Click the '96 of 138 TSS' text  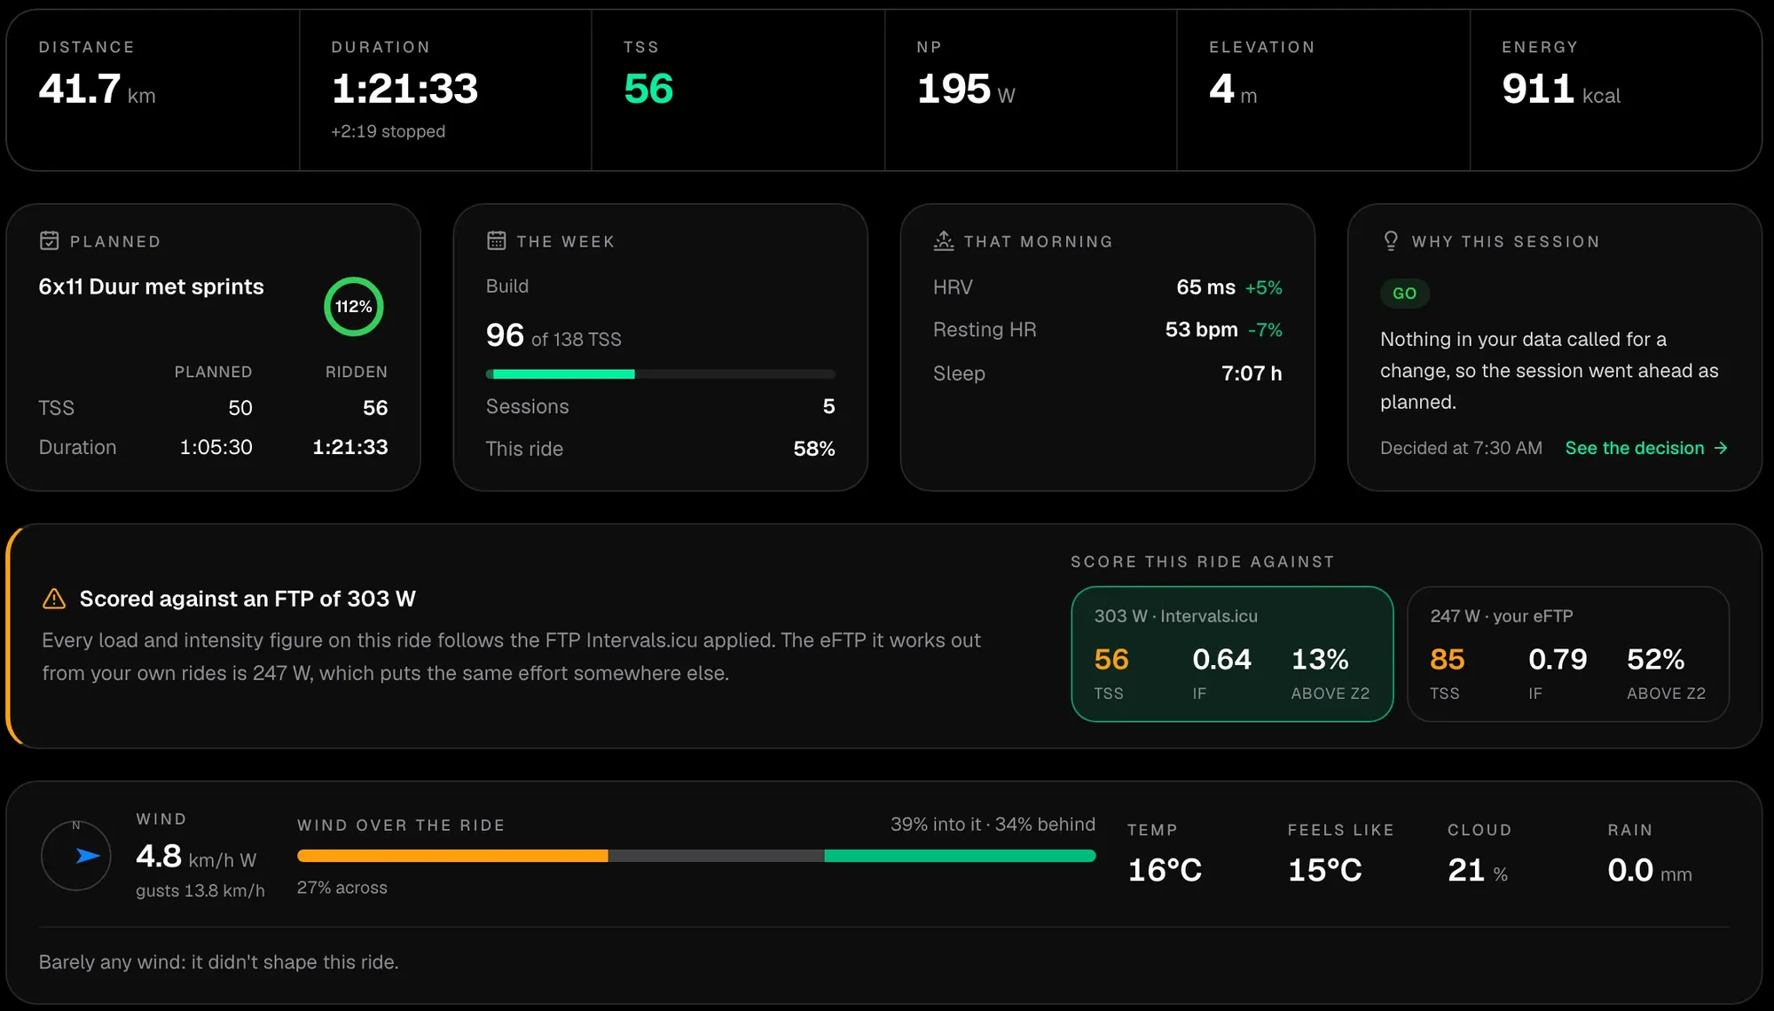(553, 335)
